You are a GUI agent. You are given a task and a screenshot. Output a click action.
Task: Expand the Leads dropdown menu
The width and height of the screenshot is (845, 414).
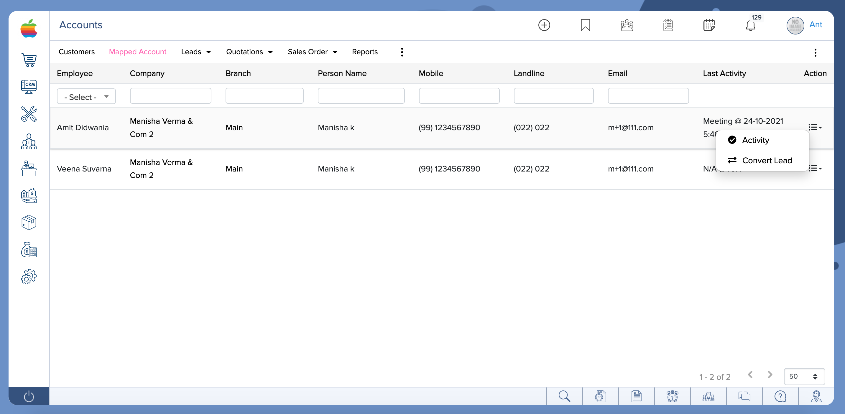(196, 52)
